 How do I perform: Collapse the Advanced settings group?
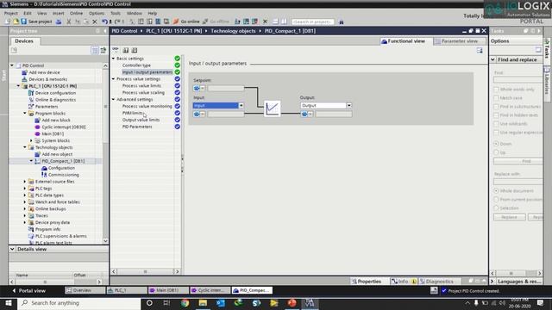pyautogui.click(x=114, y=100)
